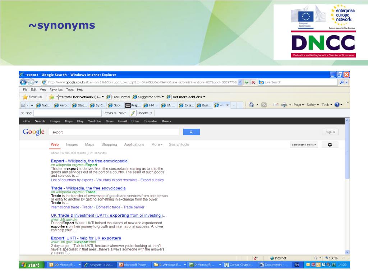The height and width of the screenshot is (276, 368).
Task: Click the Find text input field
Action: coord(68,113)
